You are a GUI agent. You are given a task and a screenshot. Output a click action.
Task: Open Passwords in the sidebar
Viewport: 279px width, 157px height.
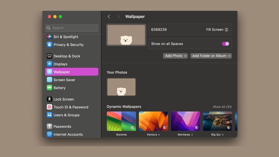(62, 126)
